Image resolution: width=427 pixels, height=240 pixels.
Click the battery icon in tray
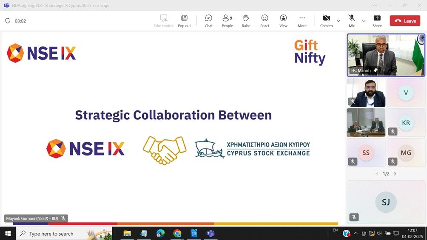(388, 234)
